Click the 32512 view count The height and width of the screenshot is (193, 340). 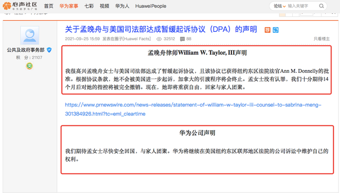pyautogui.click(x=169, y=39)
